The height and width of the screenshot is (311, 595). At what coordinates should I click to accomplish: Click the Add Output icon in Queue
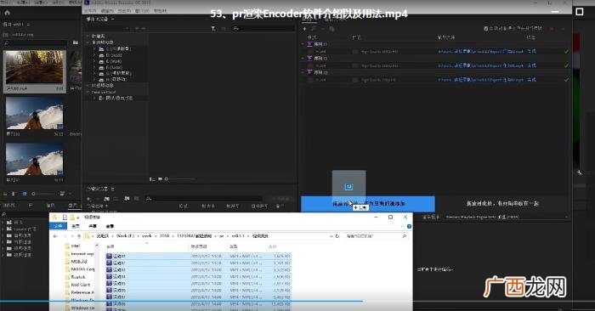(x=314, y=28)
